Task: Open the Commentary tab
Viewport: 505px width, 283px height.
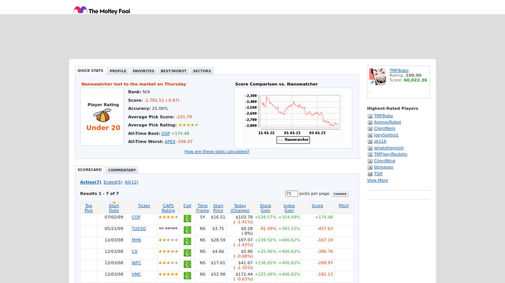Action: coord(122,170)
